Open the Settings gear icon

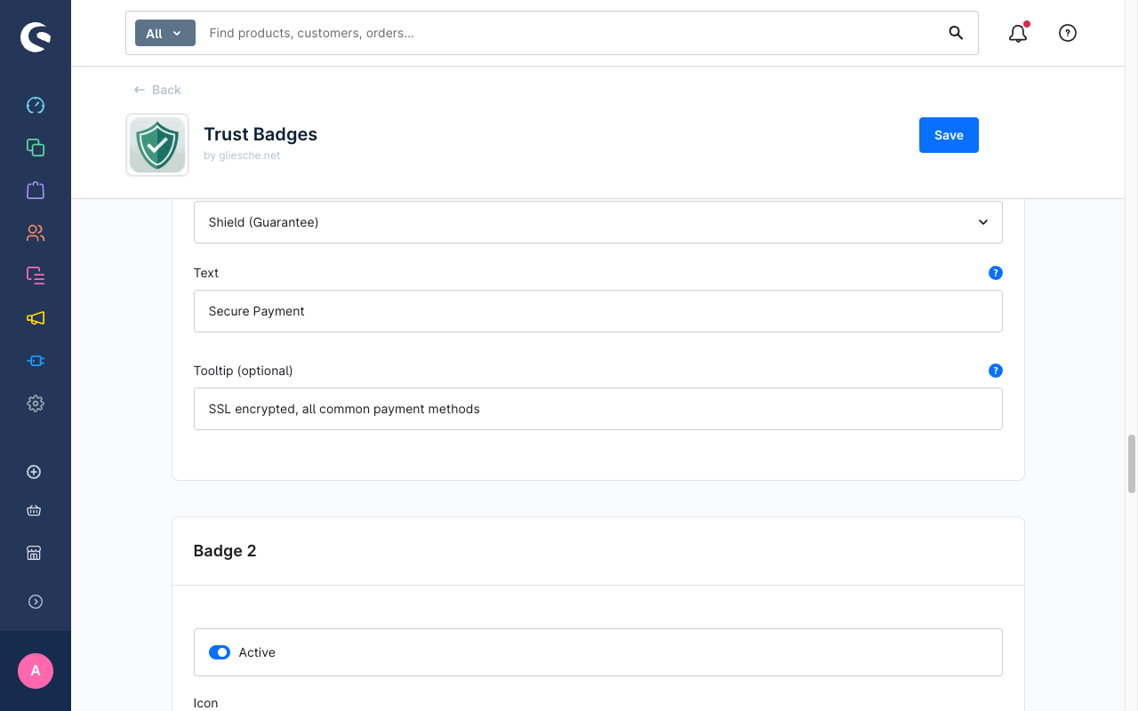point(36,403)
